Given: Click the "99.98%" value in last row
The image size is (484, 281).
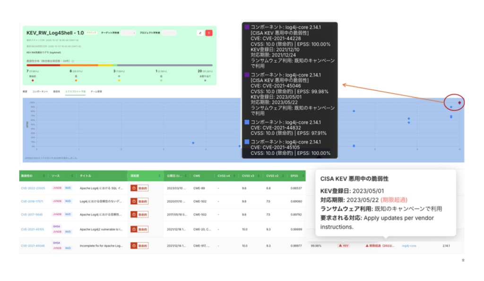Looking at the screenshot, I should (x=316, y=246).
